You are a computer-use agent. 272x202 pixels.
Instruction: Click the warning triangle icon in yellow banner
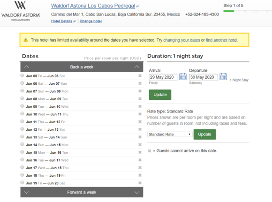pyautogui.click(x=26, y=40)
